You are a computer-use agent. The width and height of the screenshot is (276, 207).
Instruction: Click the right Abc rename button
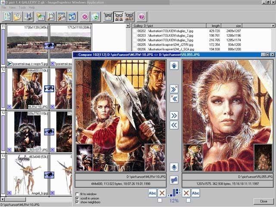coord(196,193)
